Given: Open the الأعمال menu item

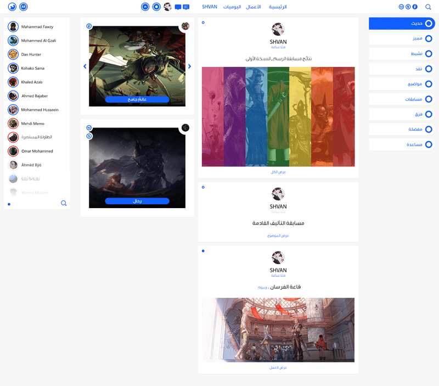Looking at the screenshot, I should point(254,7).
